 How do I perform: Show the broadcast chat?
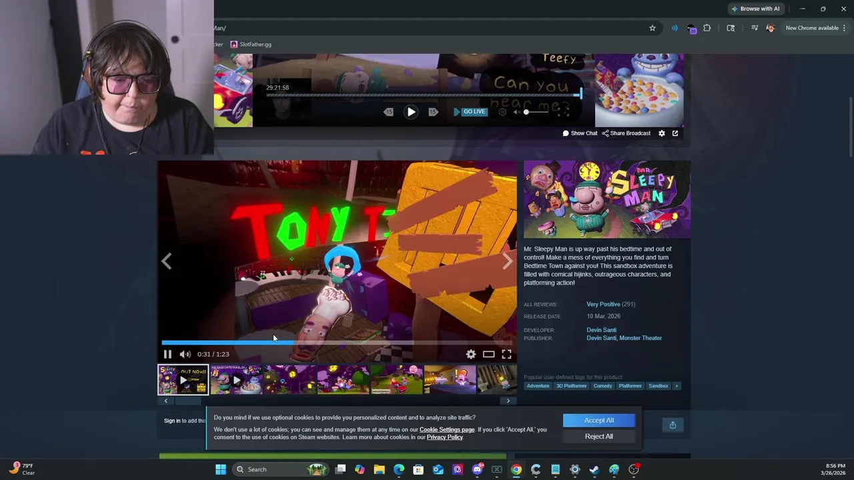580,133
